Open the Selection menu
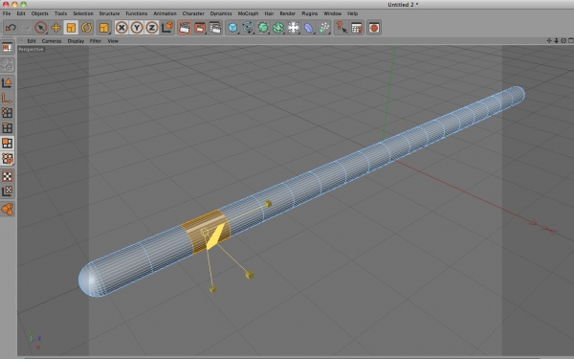 pos(83,13)
